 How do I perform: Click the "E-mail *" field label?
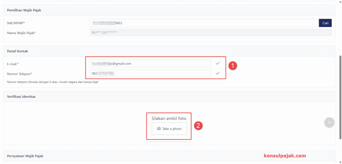13,64
